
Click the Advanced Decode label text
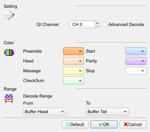pyautogui.click(x=126, y=24)
